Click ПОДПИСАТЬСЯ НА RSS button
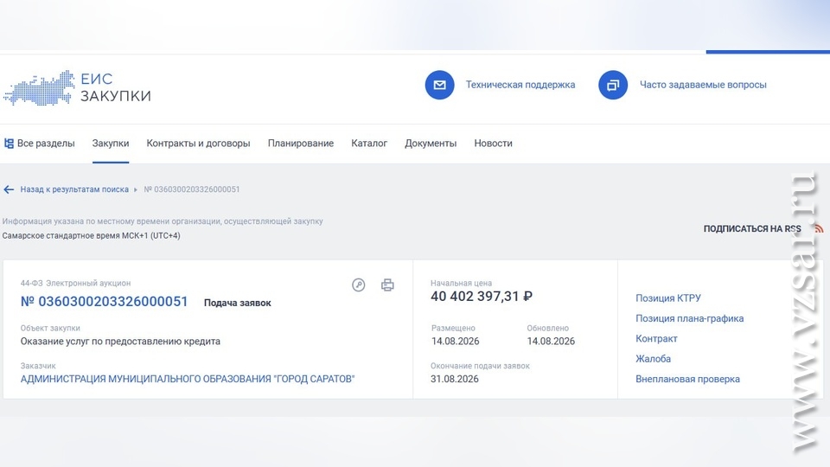 pos(752,228)
